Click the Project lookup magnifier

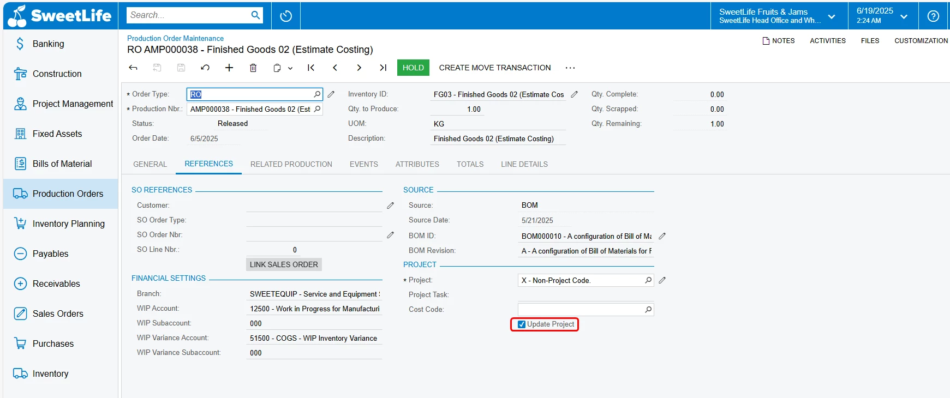point(648,280)
